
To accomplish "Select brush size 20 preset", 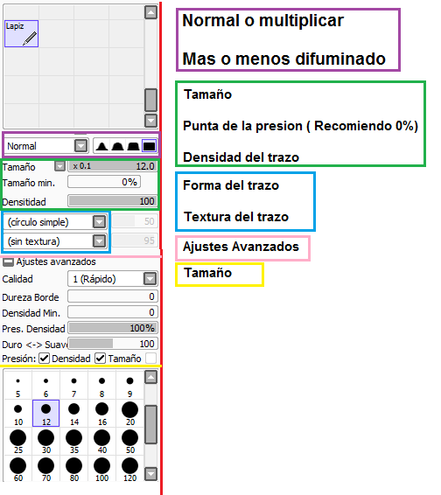I will point(129,414).
